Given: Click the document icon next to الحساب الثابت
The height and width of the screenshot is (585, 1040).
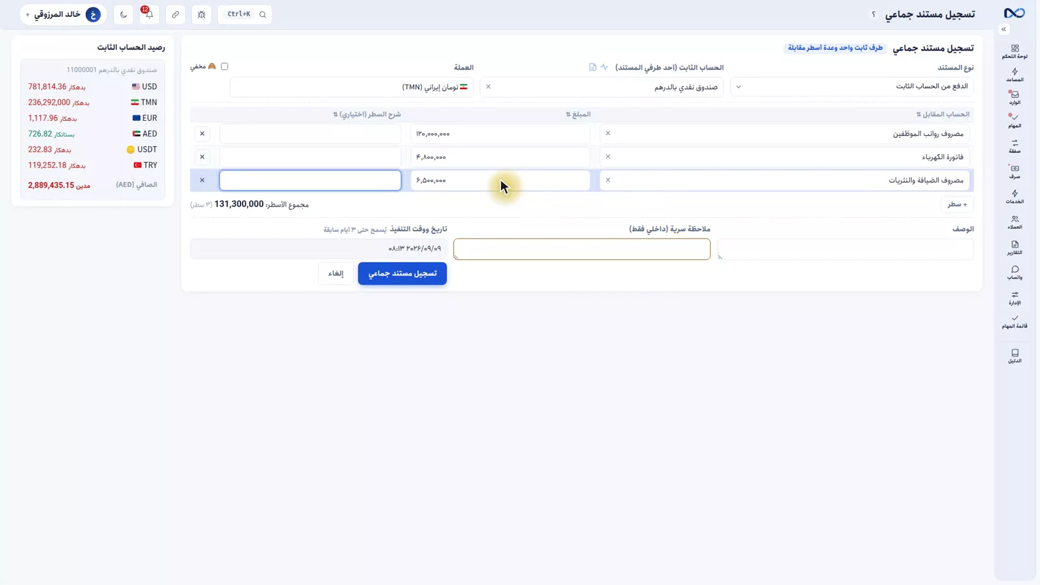Looking at the screenshot, I should (593, 67).
